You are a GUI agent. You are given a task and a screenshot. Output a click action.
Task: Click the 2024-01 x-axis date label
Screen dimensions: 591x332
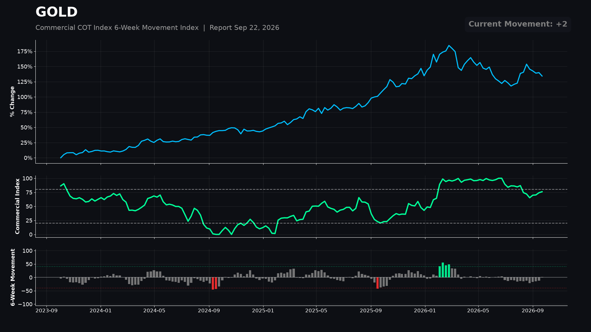101,311
